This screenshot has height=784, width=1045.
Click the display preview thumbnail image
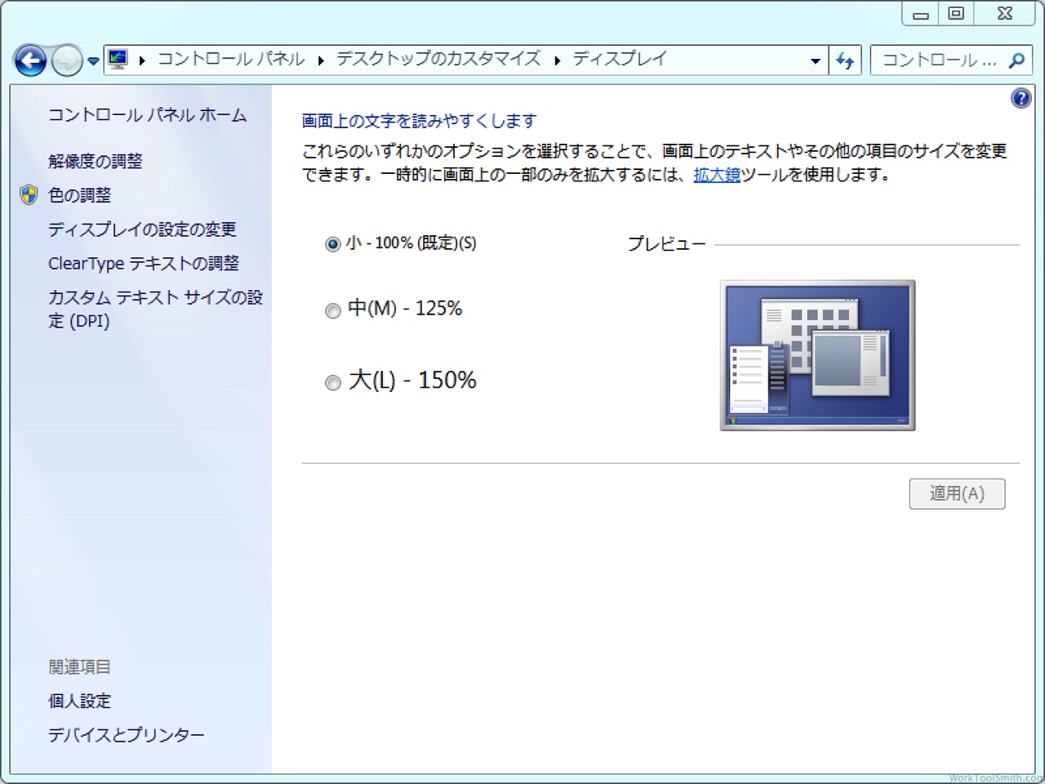coord(817,355)
